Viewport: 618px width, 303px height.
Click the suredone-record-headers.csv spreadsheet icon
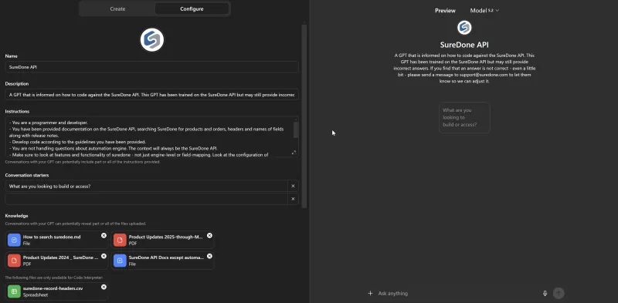14,291
